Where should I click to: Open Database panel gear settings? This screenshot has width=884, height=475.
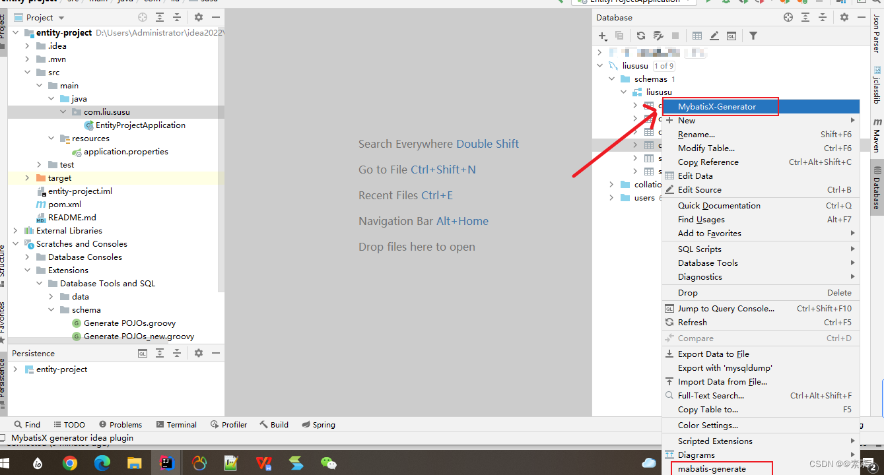[844, 18]
